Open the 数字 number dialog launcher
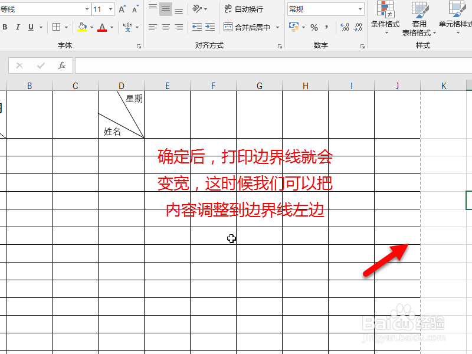The image size is (472, 354). point(362,46)
